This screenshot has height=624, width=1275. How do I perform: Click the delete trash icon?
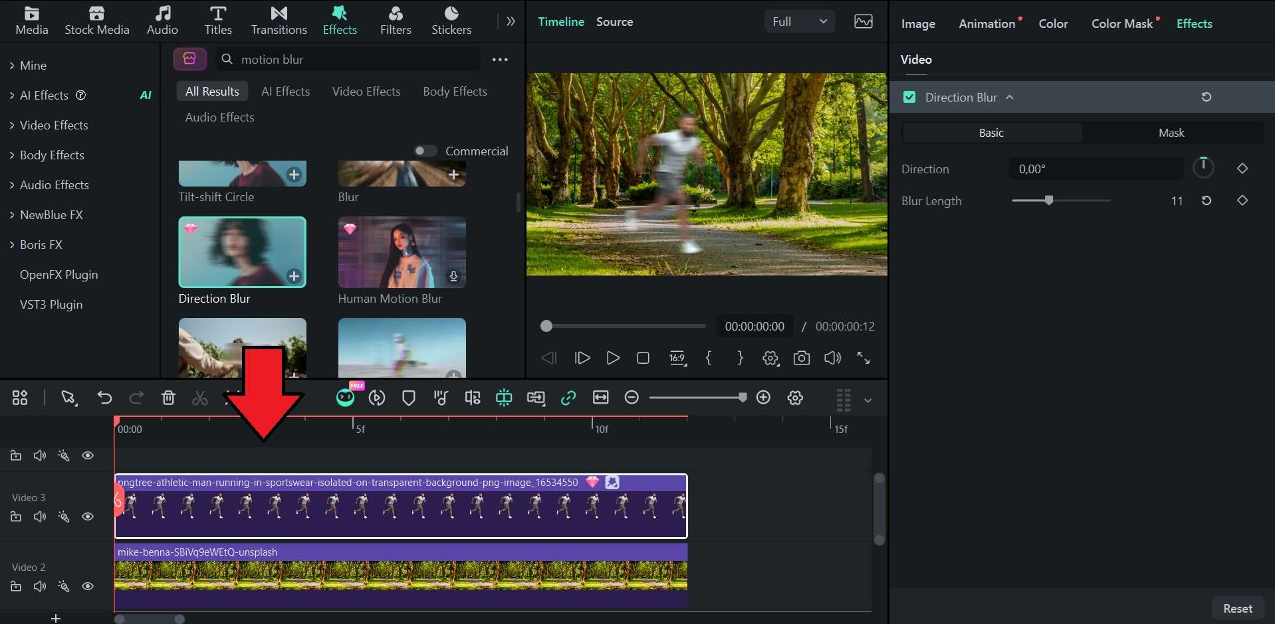[x=168, y=398]
